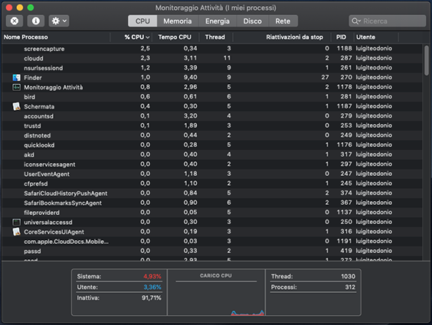
Task: Select the passd process row
Action: (212, 251)
